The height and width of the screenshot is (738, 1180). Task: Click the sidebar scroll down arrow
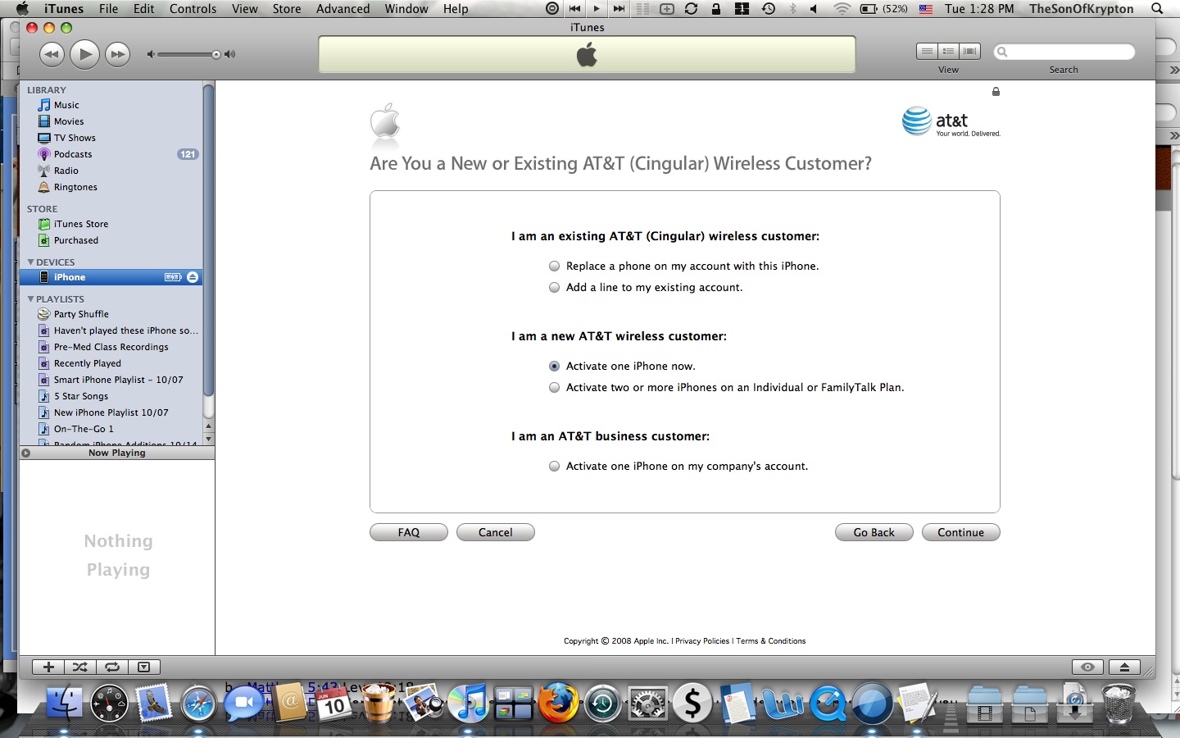coord(209,439)
